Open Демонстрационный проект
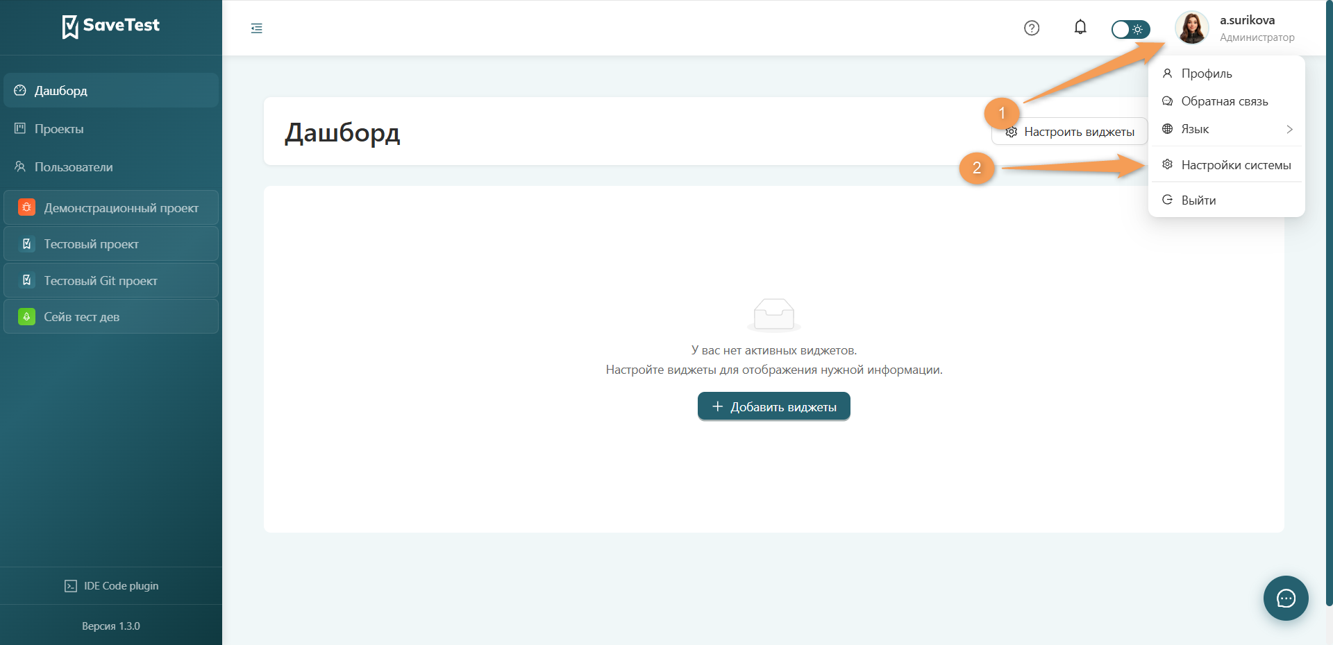This screenshot has width=1333, height=645. 111,207
